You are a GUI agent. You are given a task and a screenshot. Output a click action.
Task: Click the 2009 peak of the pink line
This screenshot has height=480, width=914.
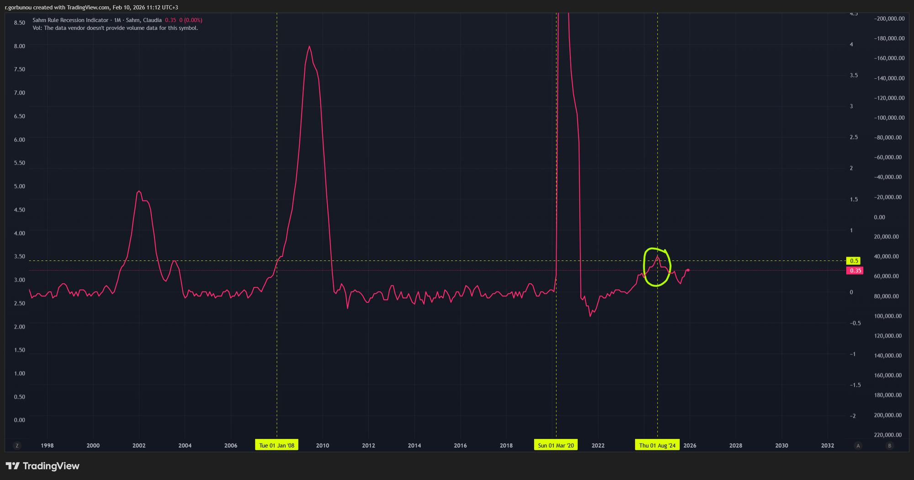coord(309,47)
